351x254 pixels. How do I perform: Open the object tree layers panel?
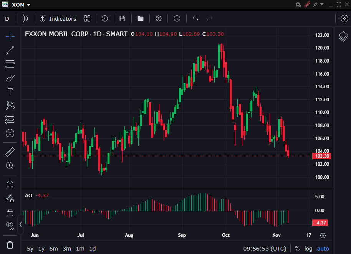coord(343,37)
